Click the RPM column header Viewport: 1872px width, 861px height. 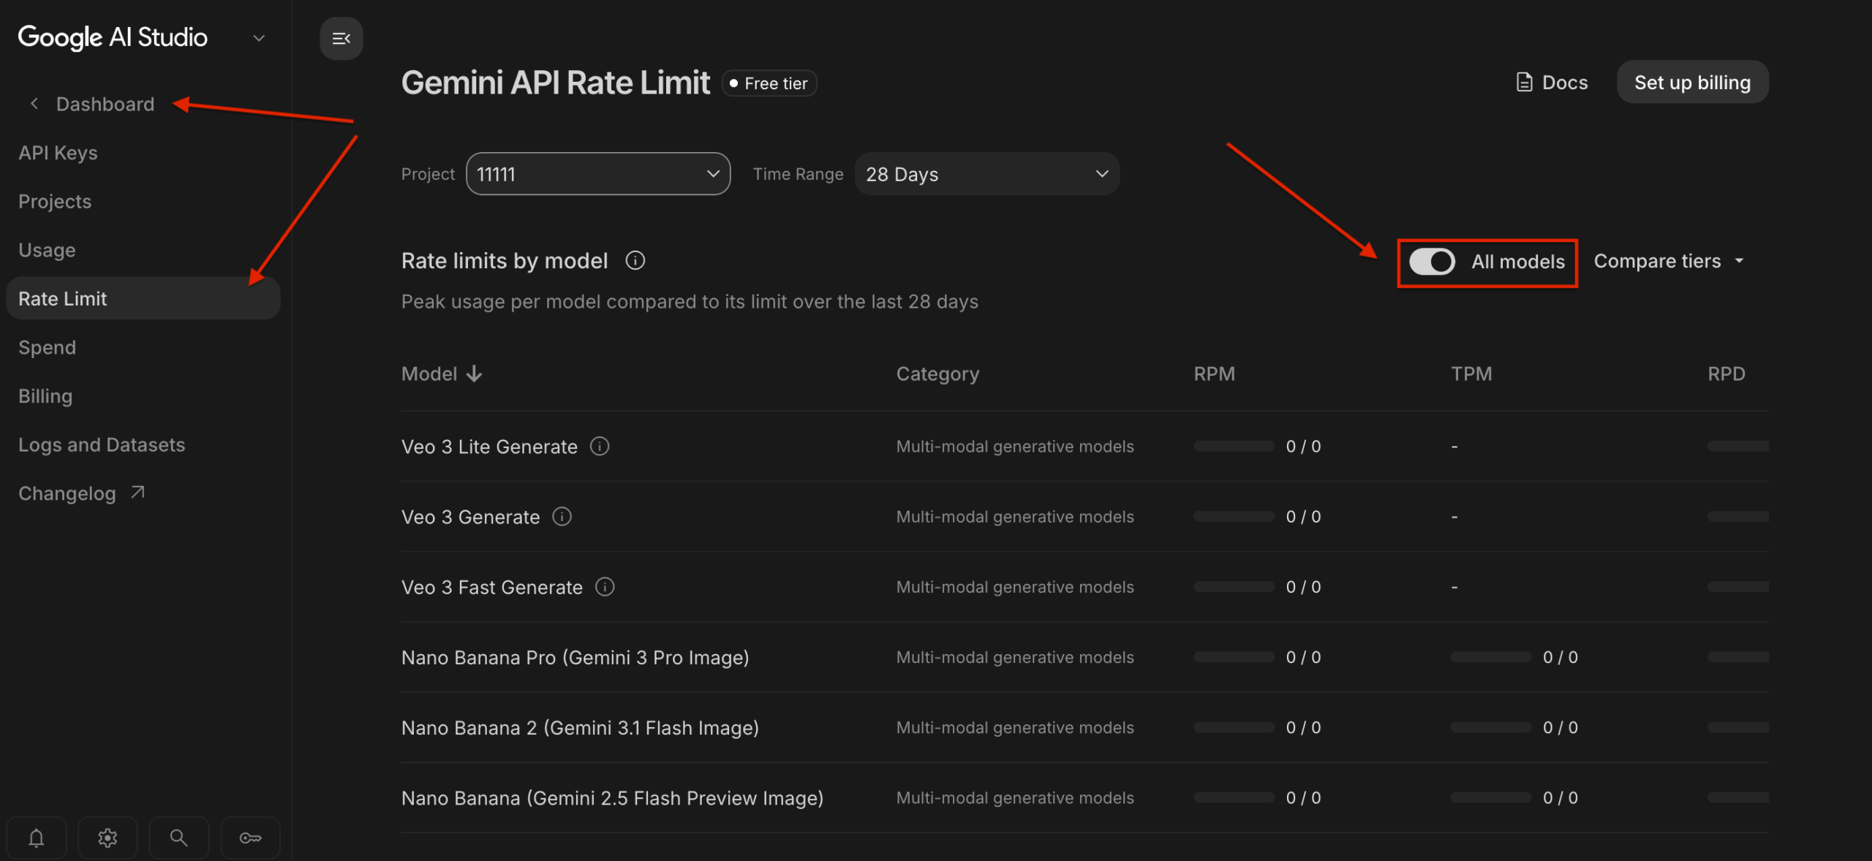pos(1214,374)
